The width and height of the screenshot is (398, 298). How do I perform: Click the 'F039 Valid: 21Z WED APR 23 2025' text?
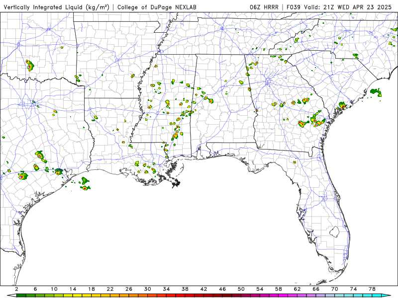pos(339,7)
